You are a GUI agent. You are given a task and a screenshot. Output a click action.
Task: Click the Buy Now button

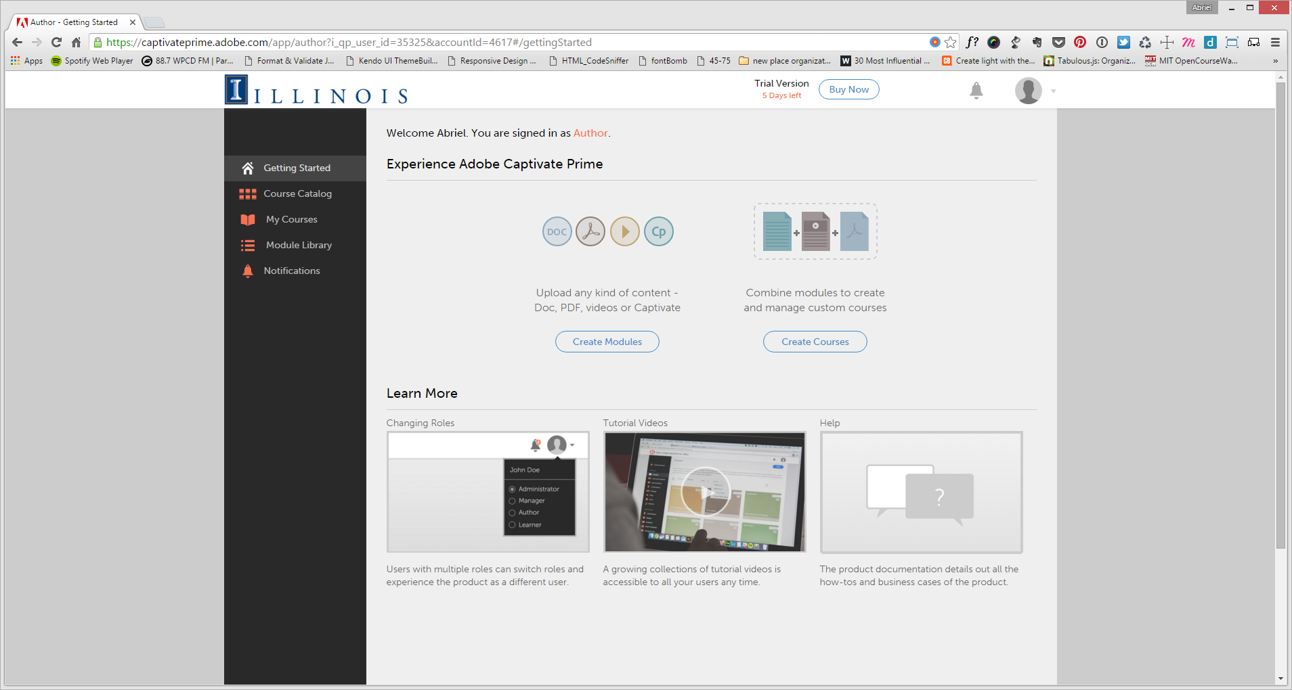[x=849, y=89]
